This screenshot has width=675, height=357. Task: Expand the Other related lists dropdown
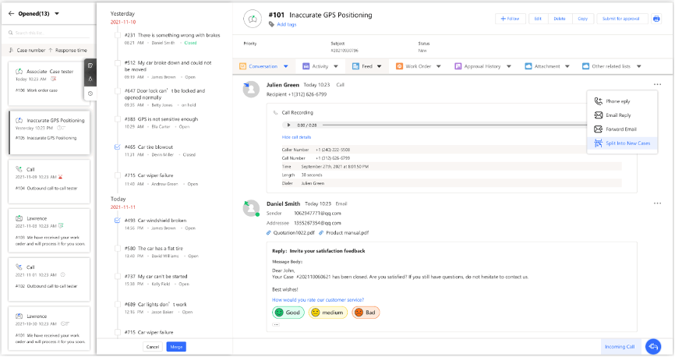click(x=638, y=66)
